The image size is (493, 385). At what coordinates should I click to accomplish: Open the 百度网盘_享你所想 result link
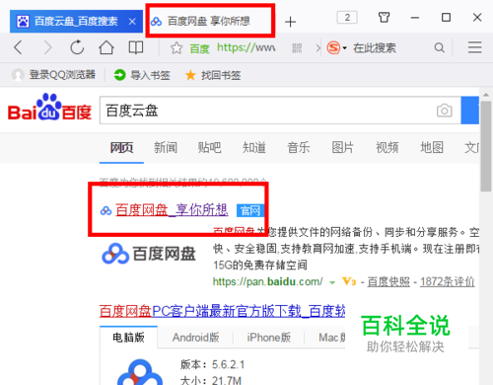point(172,210)
